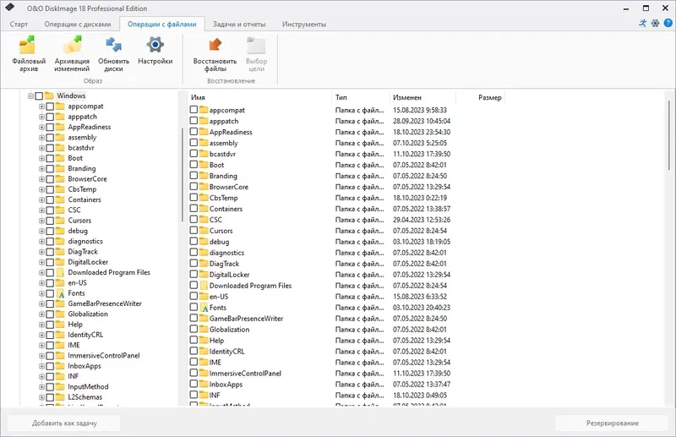Image resolution: width=676 pixels, height=437 pixels.
Task: Check the apppatch checkbox in the file list
Action: click(x=194, y=121)
